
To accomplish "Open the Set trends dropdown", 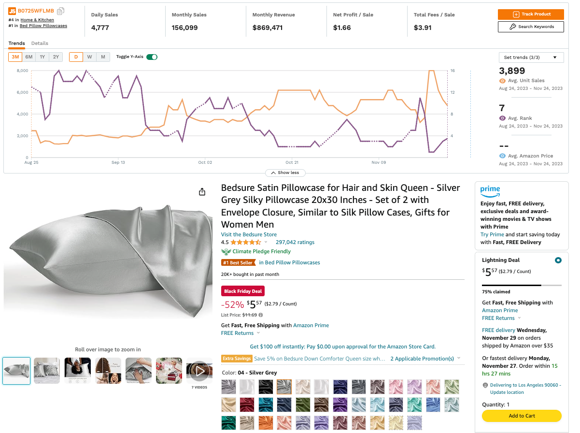I will click(531, 58).
